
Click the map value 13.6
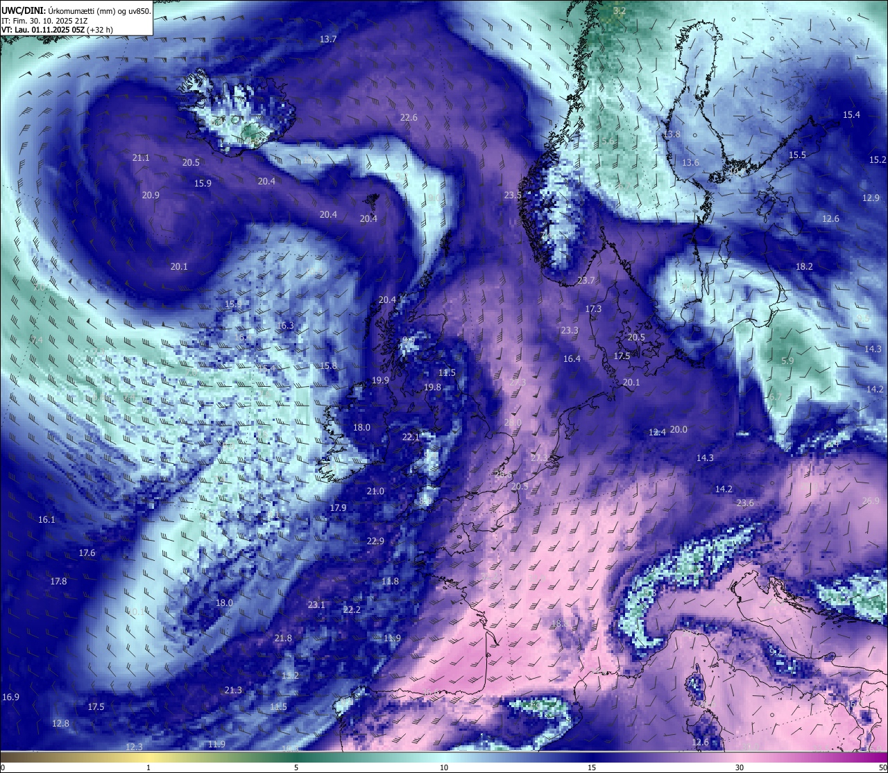click(x=690, y=163)
